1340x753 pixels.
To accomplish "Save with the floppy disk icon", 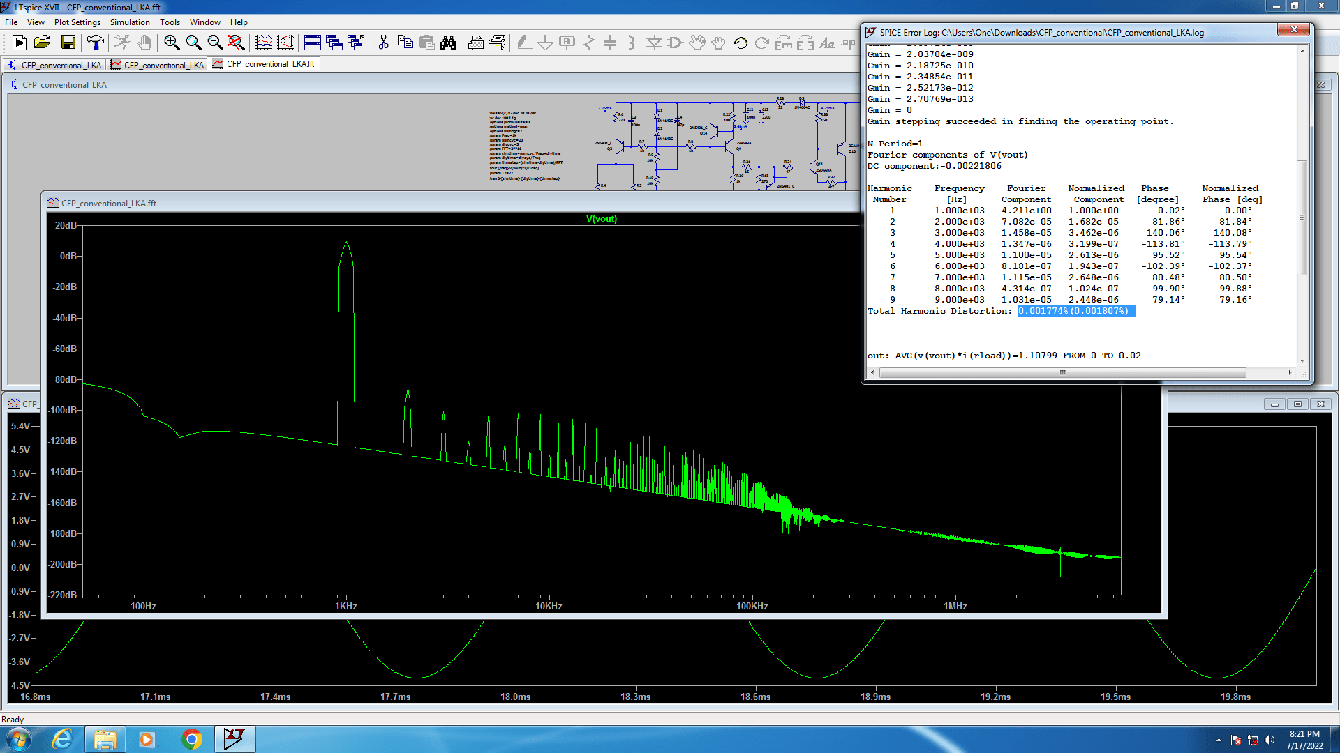I will 68,43.
